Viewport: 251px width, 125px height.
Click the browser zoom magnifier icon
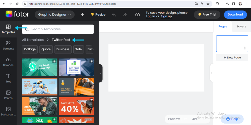click(202, 4)
